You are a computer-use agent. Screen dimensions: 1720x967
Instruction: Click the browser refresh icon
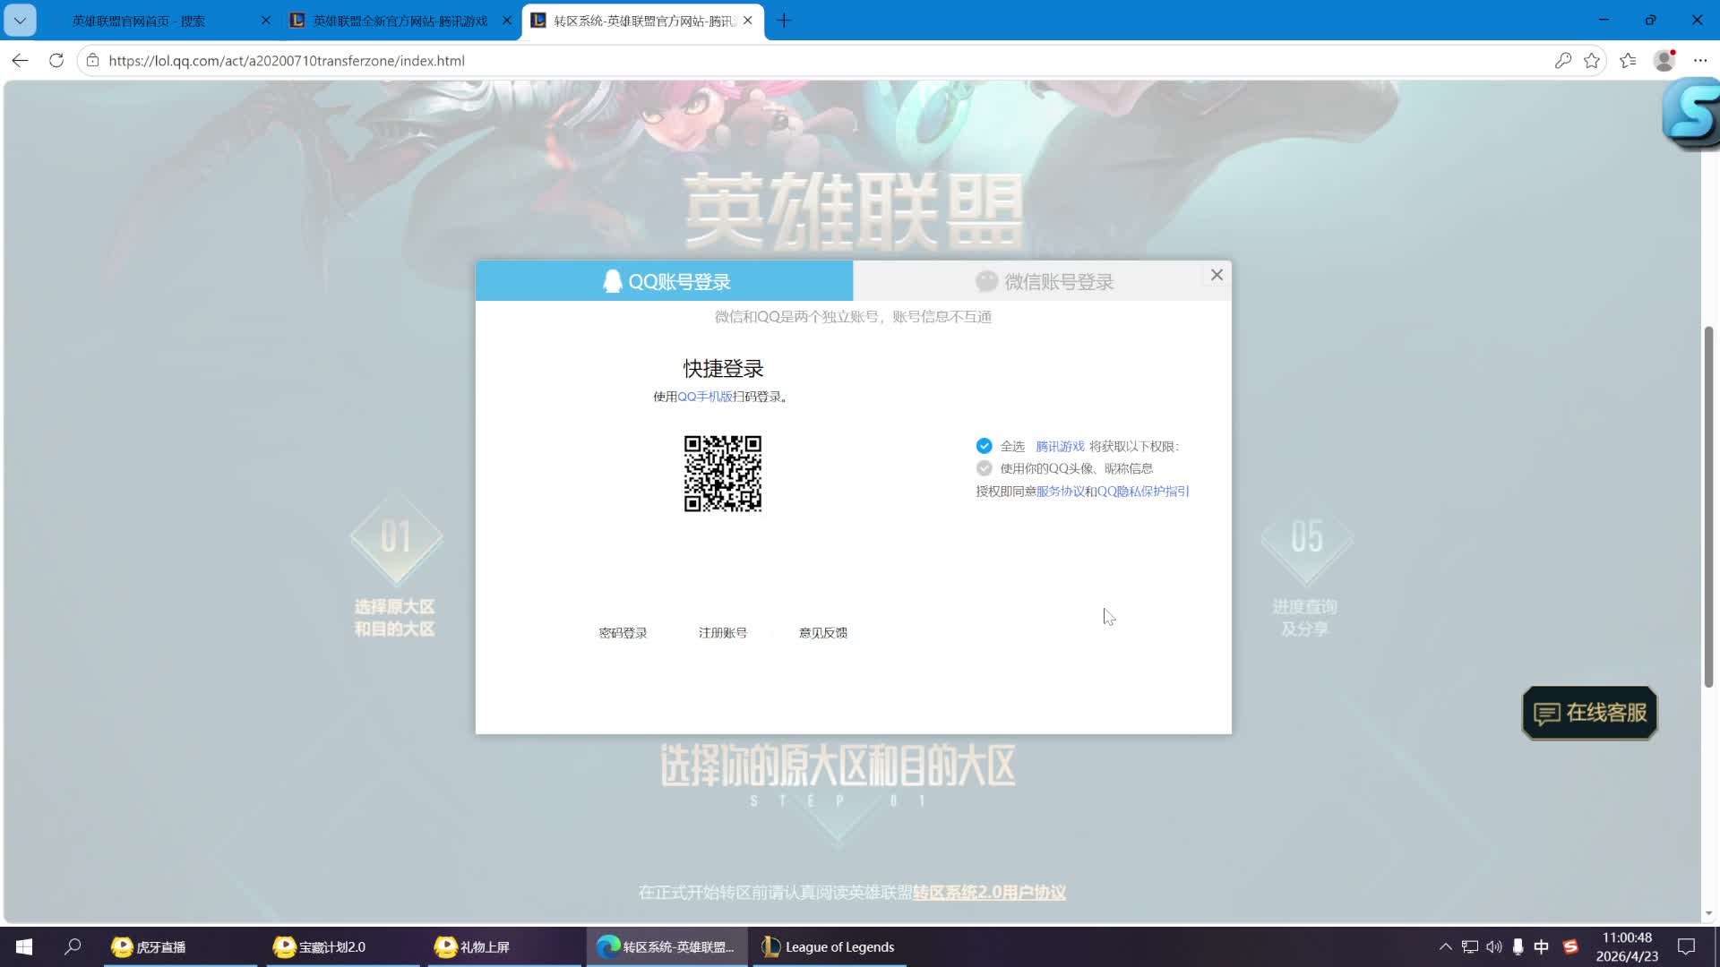(x=56, y=60)
